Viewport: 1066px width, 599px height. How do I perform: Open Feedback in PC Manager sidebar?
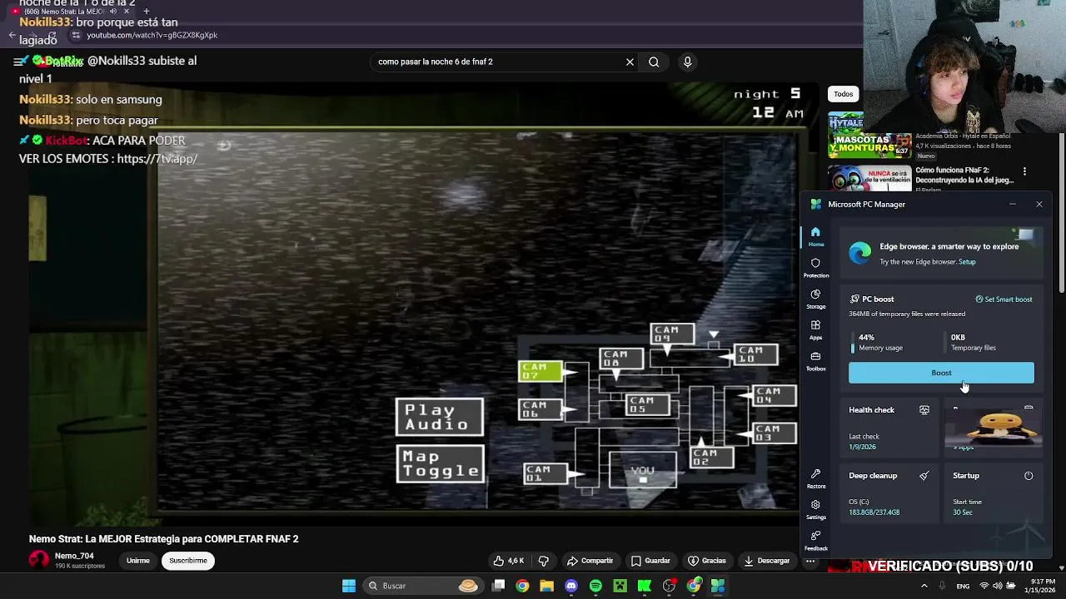[815, 541]
